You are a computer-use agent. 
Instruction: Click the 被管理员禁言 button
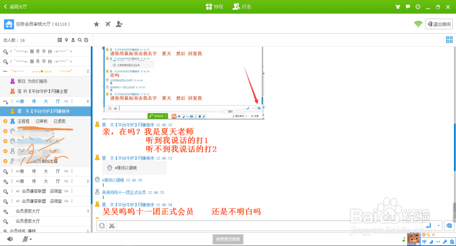tap(228, 239)
